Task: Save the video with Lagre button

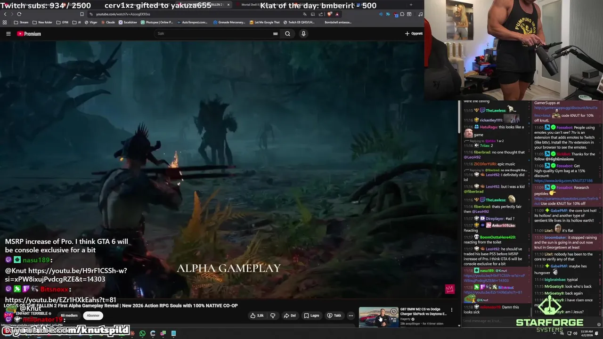Action: pos(311,315)
